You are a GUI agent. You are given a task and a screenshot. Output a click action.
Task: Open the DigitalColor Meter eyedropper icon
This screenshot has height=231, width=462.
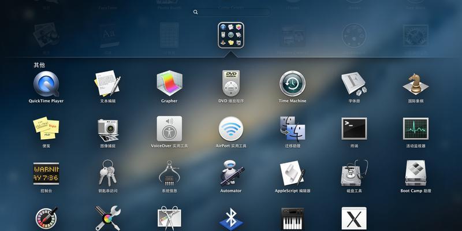coord(46,218)
